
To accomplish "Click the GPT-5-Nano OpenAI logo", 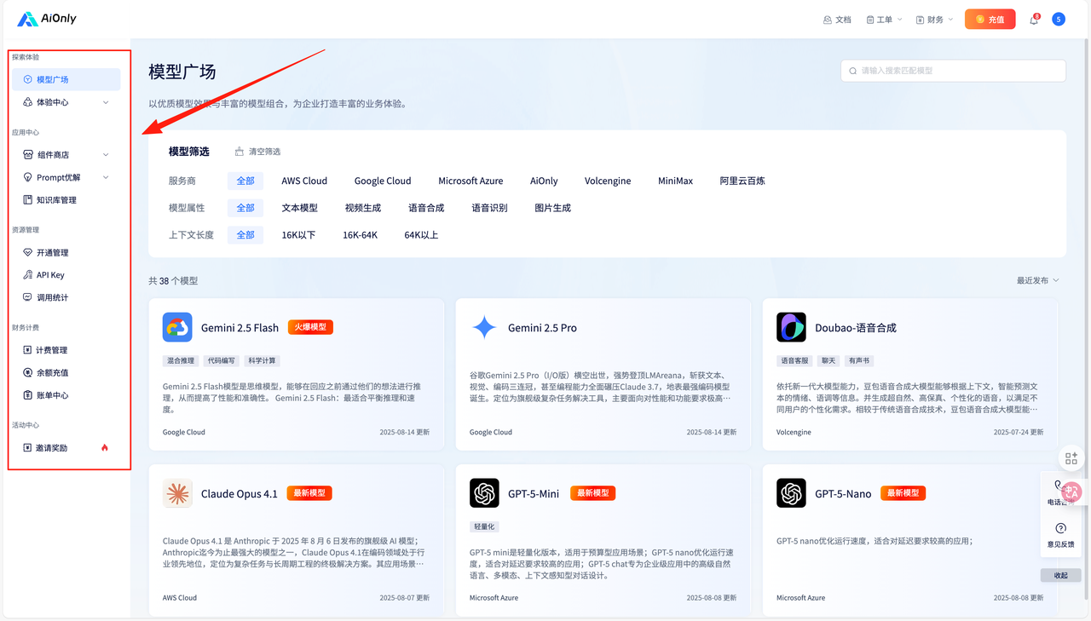I will pyautogui.click(x=791, y=493).
